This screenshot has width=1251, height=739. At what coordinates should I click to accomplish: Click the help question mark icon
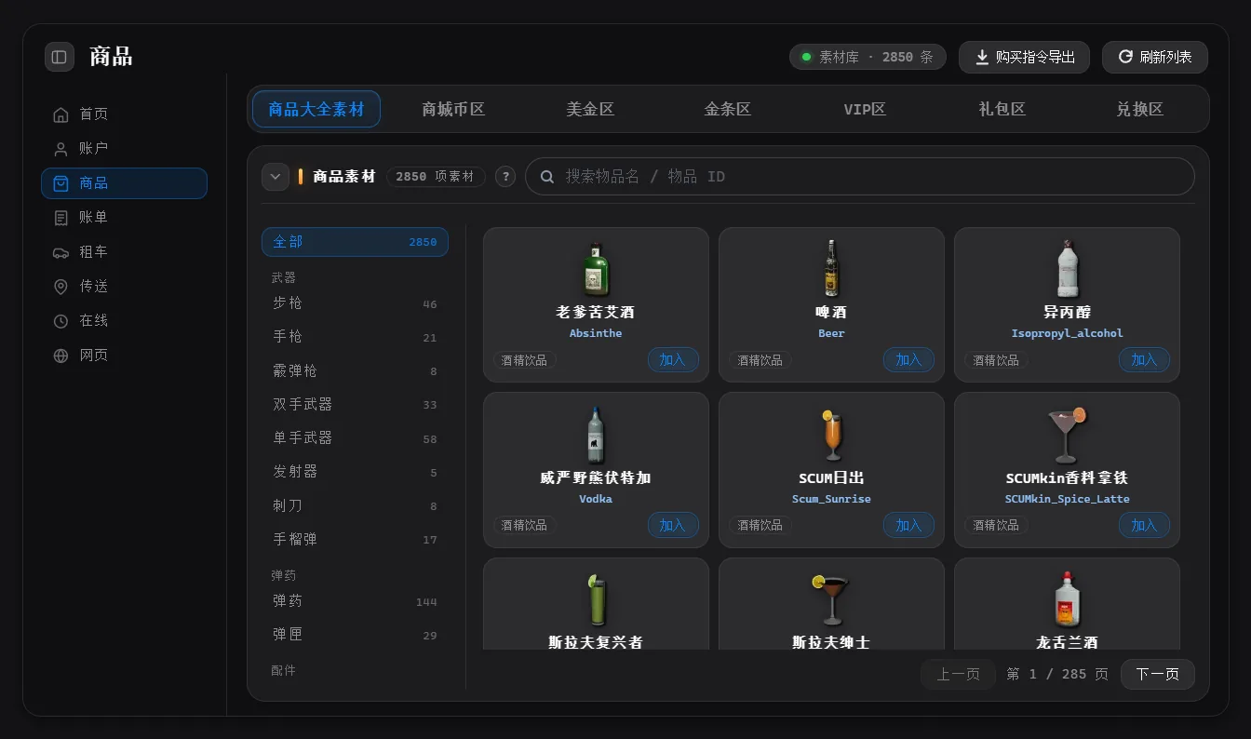click(x=505, y=176)
